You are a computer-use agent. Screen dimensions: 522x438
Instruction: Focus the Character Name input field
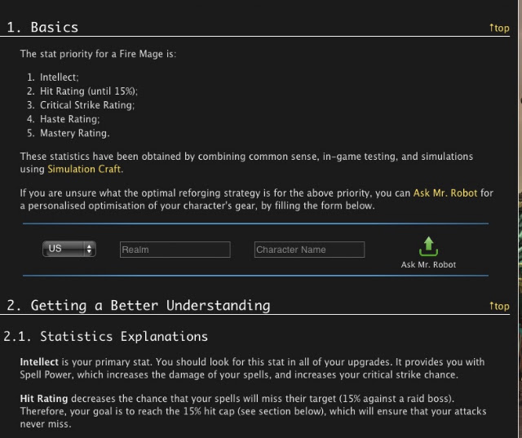[x=310, y=250]
